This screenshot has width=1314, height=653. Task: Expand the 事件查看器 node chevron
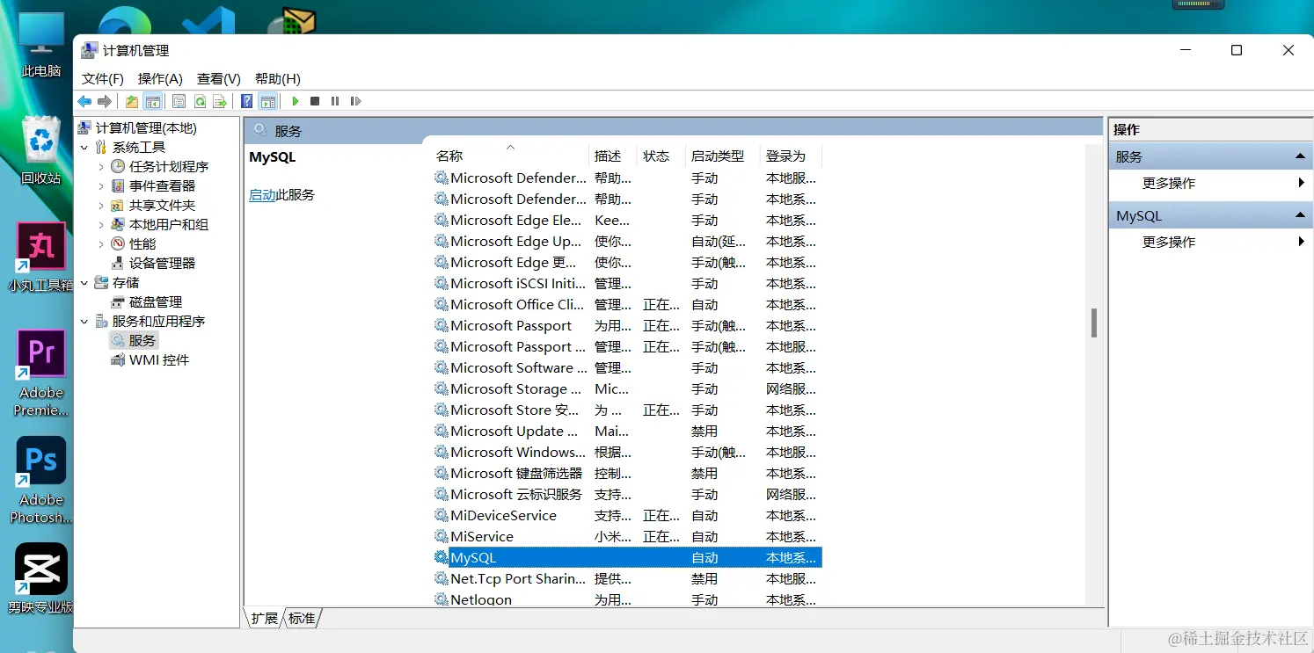pyautogui.click(x=101, y=186)
